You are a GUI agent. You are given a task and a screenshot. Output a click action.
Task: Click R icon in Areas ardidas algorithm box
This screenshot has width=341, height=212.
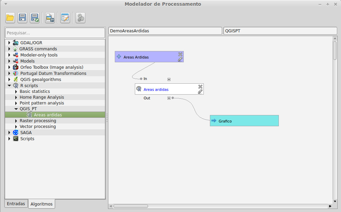[x=139, y=89]
